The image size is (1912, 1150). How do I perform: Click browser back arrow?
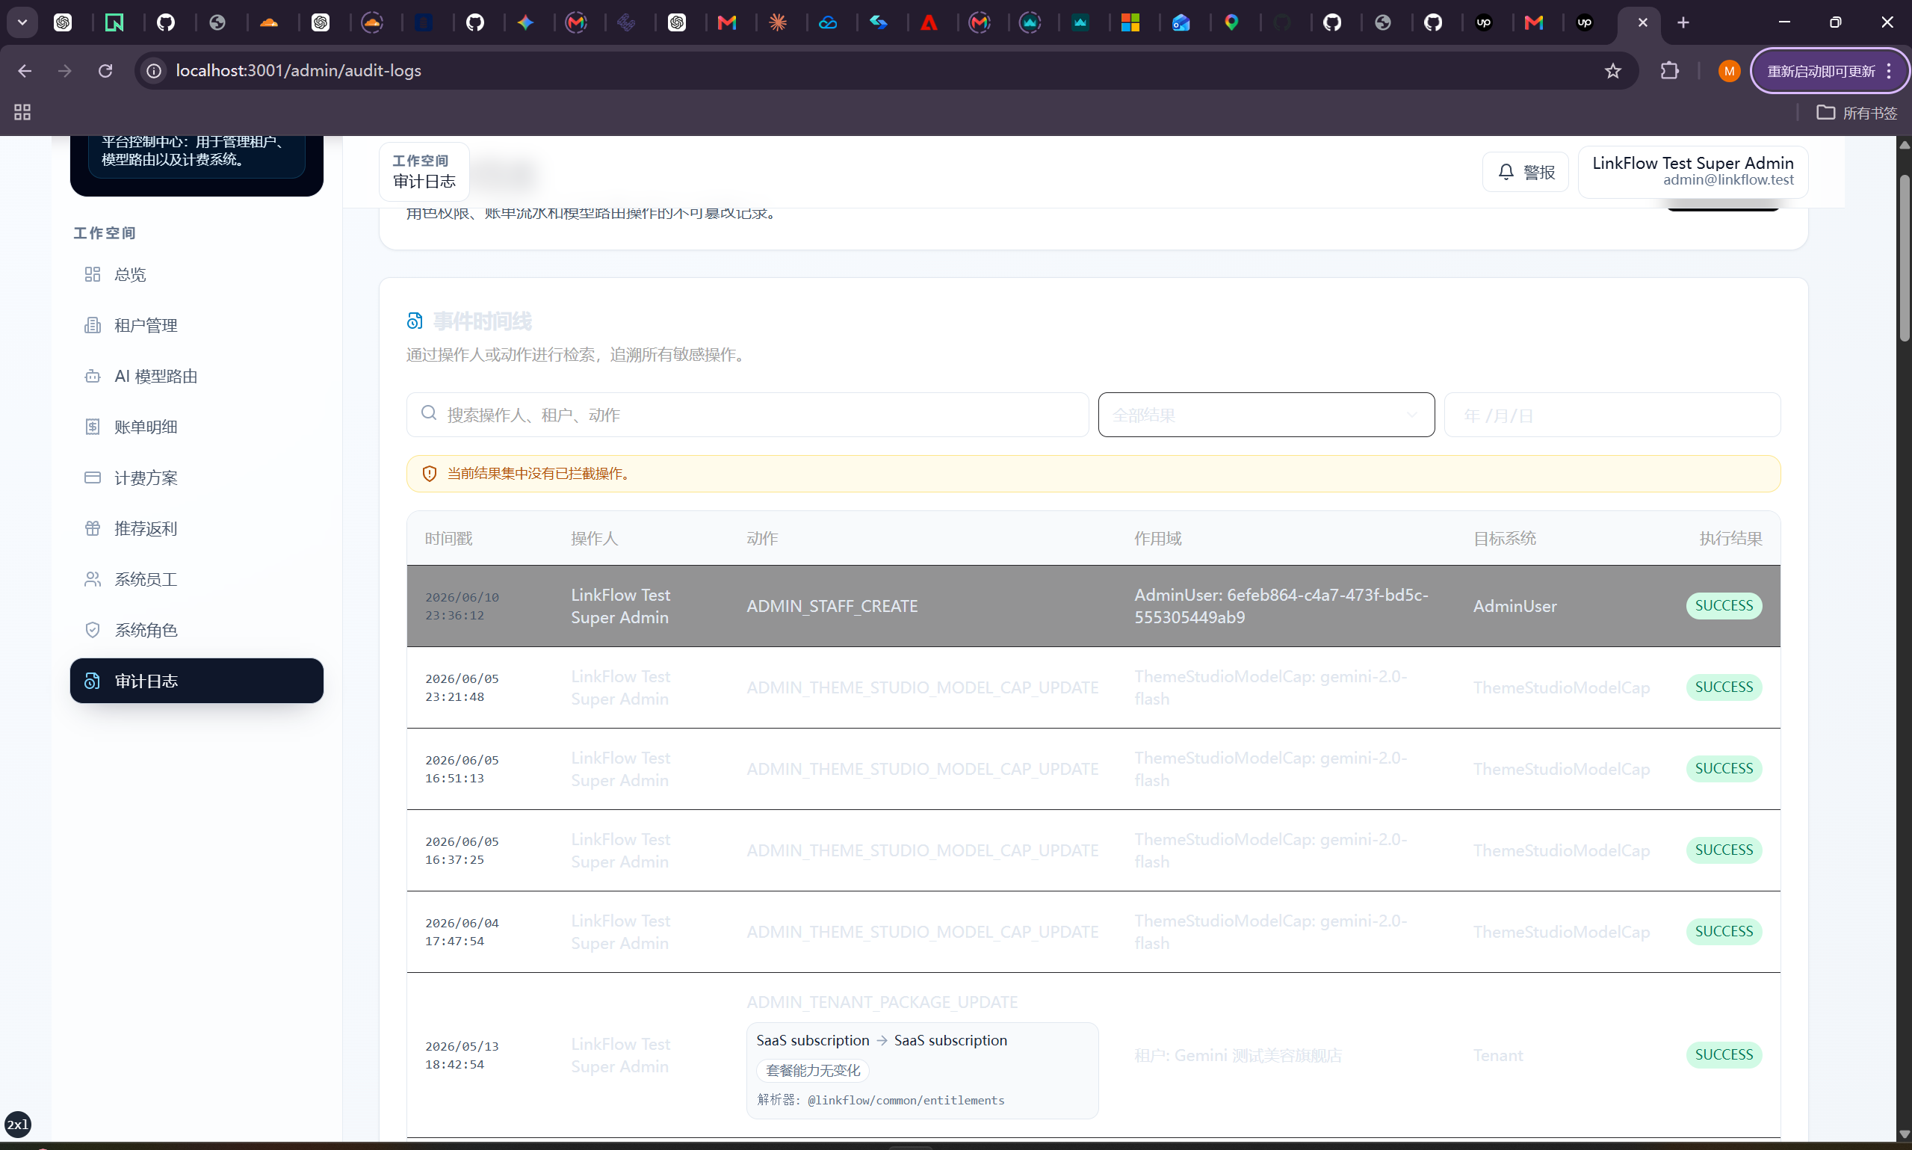click(x=25, y=70)
